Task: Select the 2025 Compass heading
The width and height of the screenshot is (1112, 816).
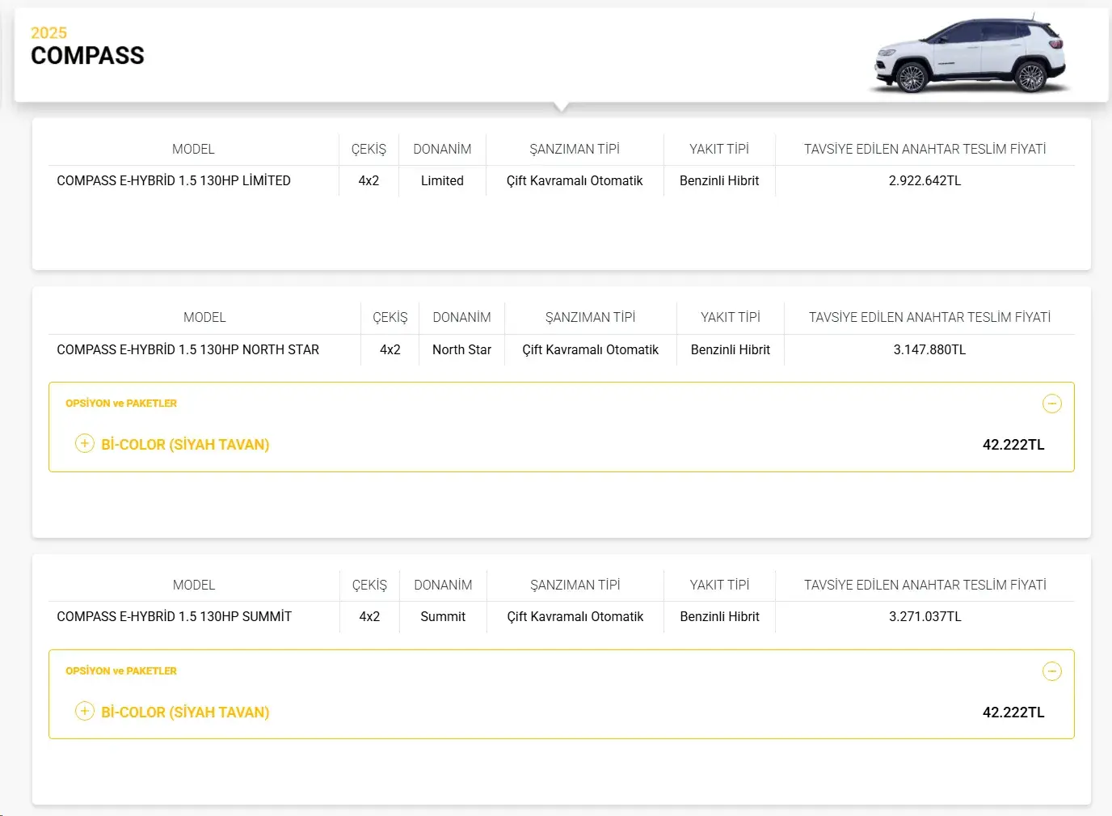Action: [x=87, y=46]
